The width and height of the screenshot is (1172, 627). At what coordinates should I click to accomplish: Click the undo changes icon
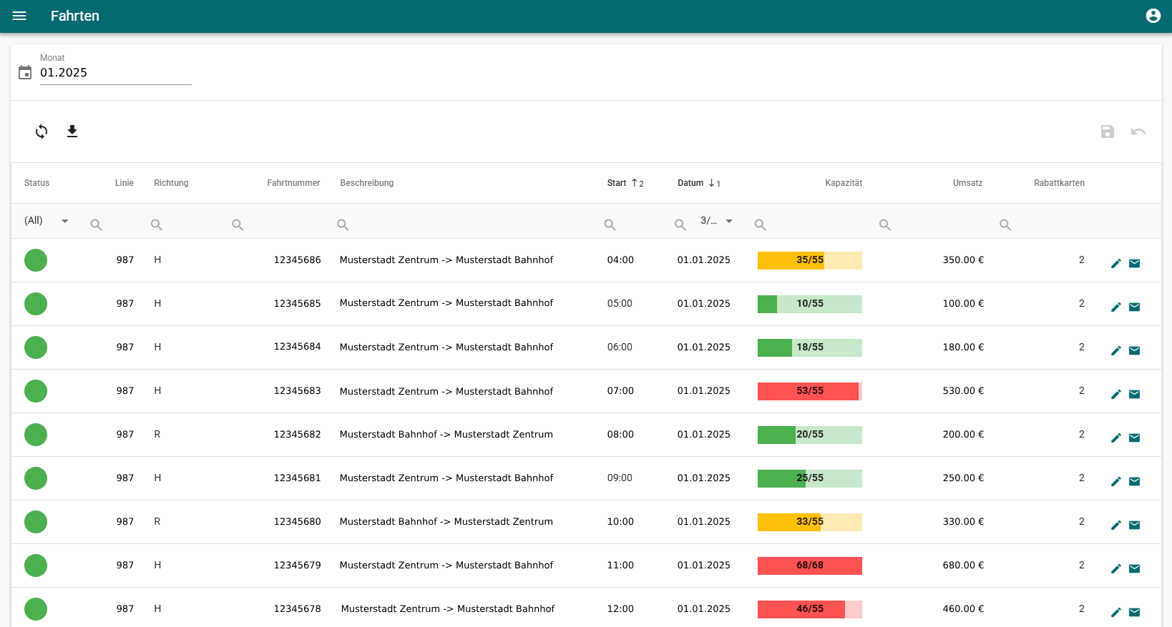tap(1138, 132)
